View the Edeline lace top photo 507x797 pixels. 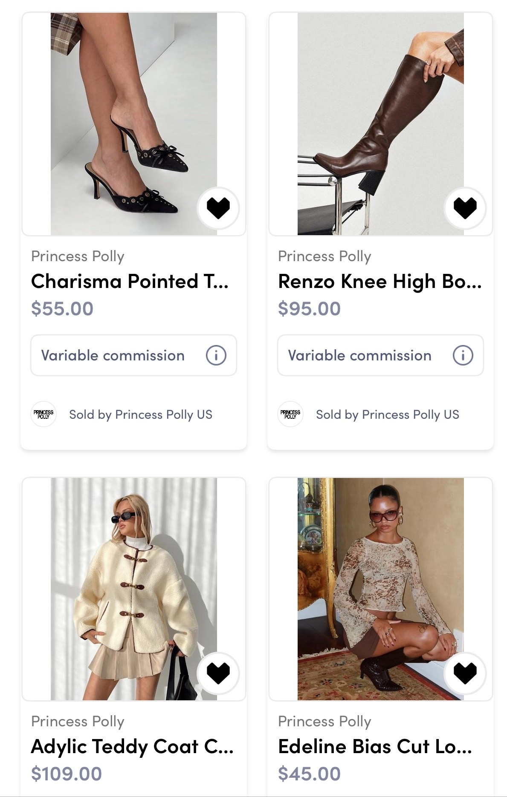(380, 589)
